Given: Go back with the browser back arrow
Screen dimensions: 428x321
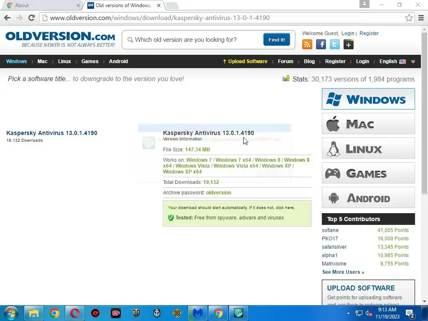Looking at the screenshot, I should point(8,18).
